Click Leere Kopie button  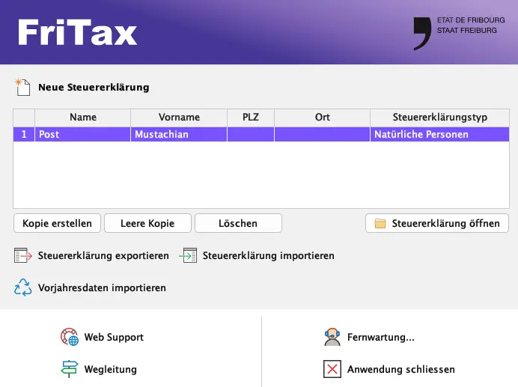pyautogui.click(x=147, y=223)
